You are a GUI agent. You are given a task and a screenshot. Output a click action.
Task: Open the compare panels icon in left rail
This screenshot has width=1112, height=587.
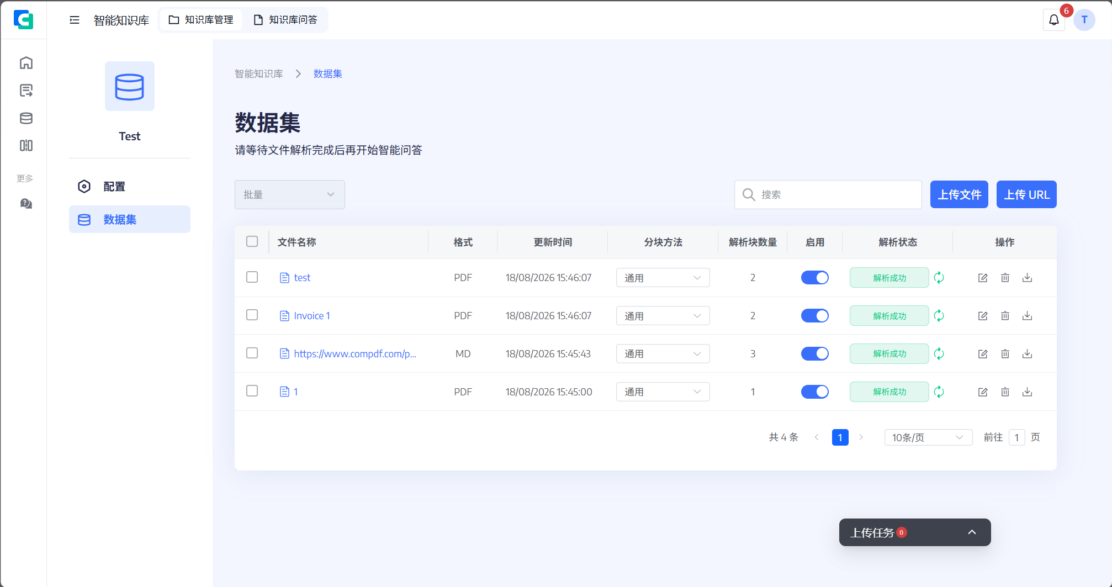pyautogui.click(x=26, y=145)
